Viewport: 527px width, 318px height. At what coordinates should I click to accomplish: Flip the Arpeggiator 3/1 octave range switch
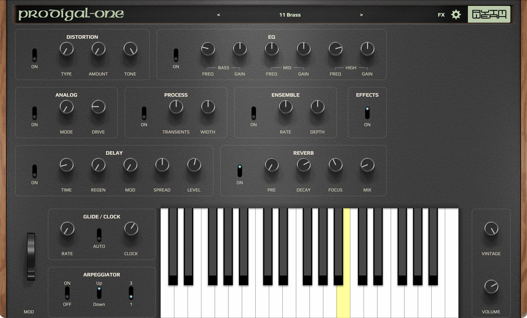tap(131, 293)
